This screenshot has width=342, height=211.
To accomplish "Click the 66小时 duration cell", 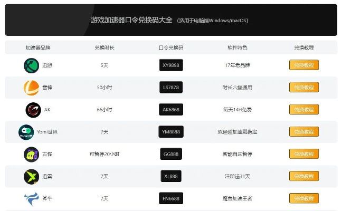I will pos(104,110).
